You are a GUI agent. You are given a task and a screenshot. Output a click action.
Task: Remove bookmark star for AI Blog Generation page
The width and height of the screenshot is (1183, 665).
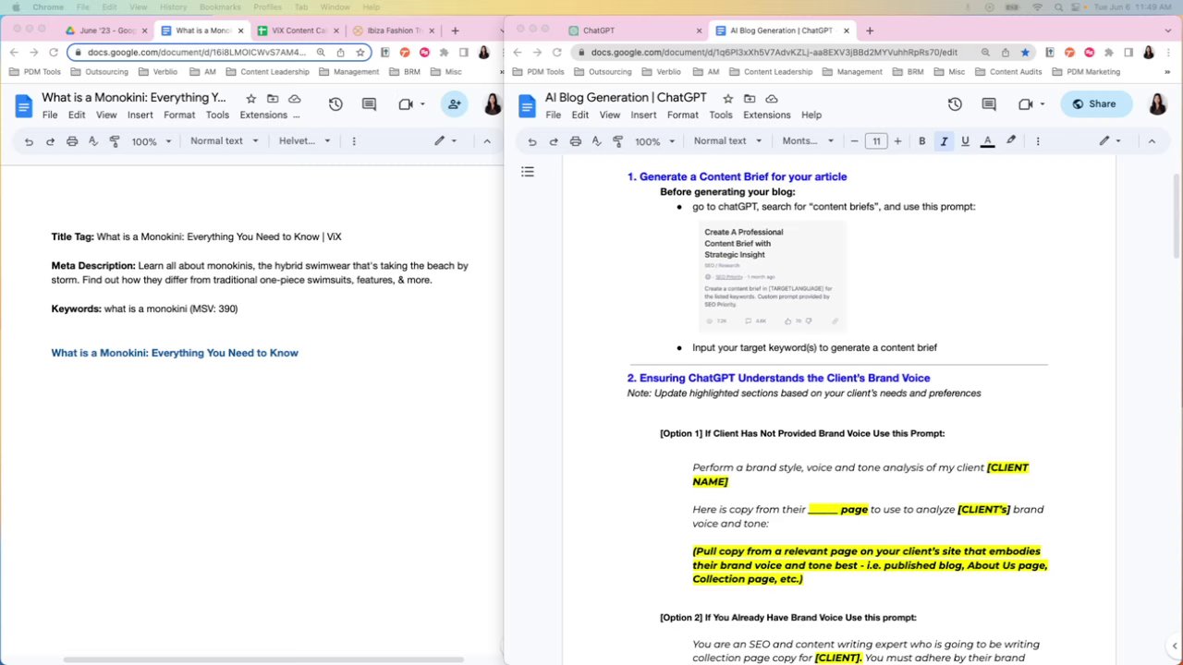(x=1025, y=53)
